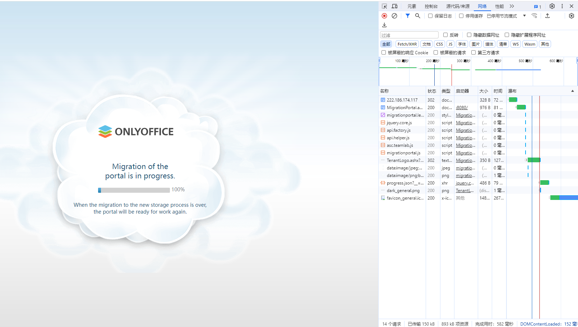Stop recording network log

[x=384, y=16]
